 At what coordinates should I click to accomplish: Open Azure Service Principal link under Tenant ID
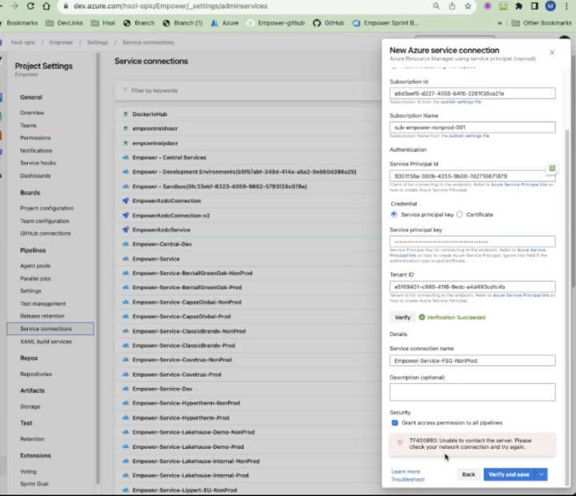tap(521, 295)
